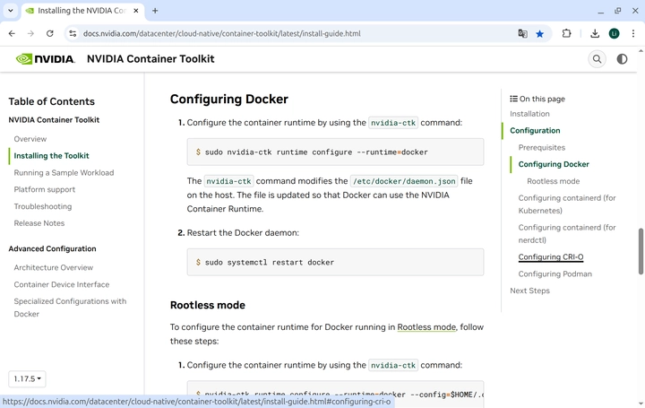Open the user profile avatar icon
The width and height of the screenshot is (645, 408).
click(614, 33)
